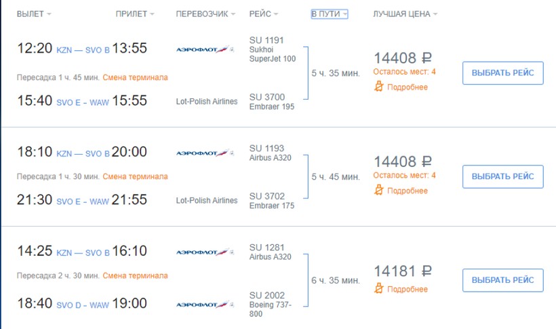Open the ПЕРЕВОЗЧИК carrier sort dropdown
The image size is (556, 329).
(x=205, y=14)
